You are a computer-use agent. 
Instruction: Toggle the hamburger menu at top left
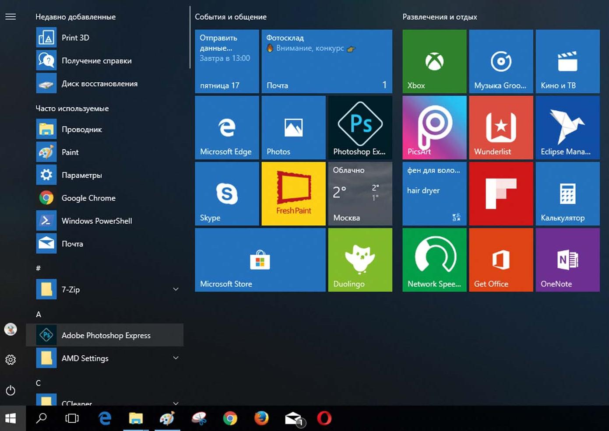pyautogui.click(x=11, y=17)
